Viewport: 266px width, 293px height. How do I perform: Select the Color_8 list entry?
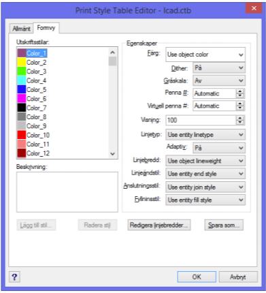[32, 117]
